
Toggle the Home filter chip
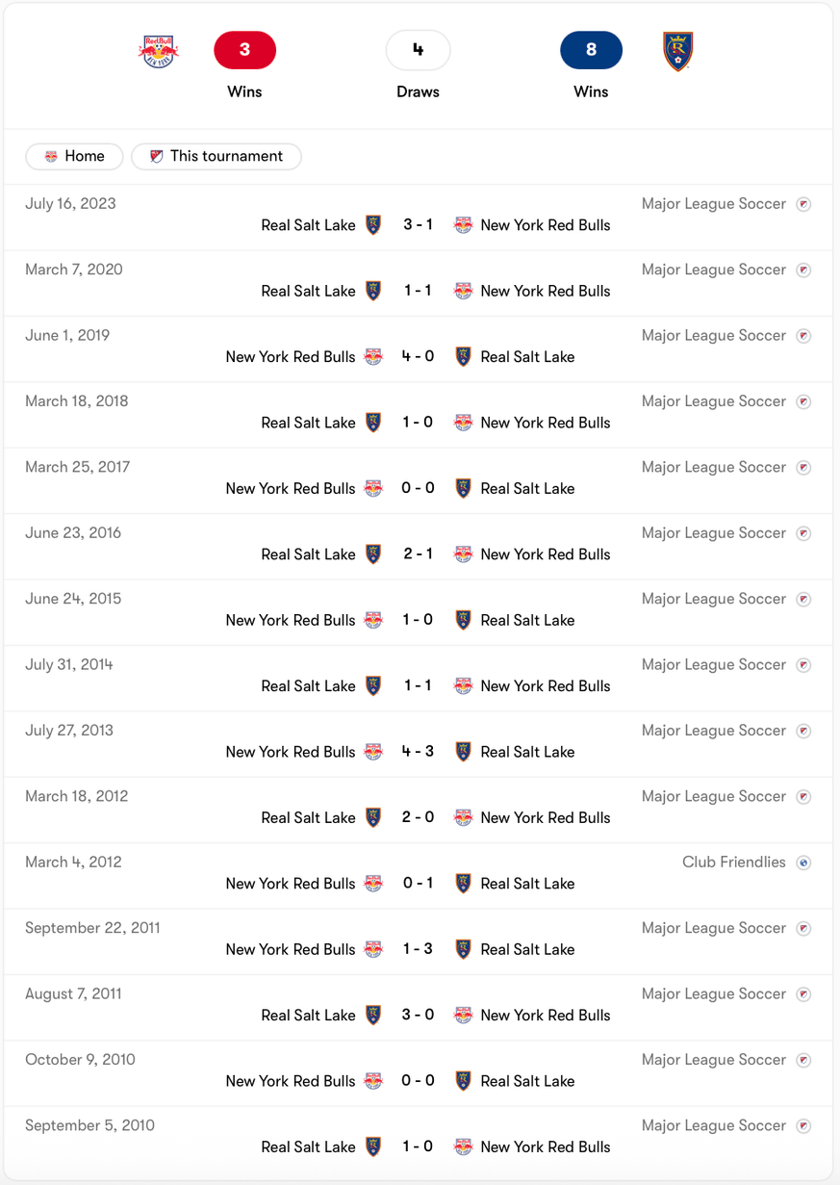(74, 156)
